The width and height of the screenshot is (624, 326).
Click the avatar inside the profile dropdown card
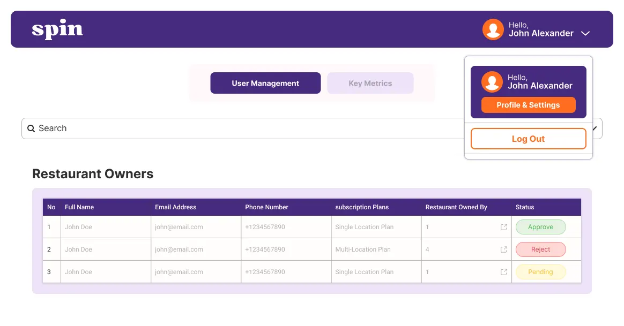click(x=492, y=82)
